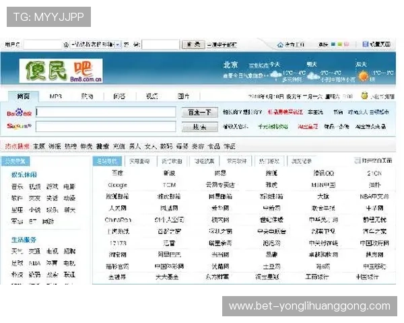
Task: Open the 土豆网 link
Action: point(271,266)
